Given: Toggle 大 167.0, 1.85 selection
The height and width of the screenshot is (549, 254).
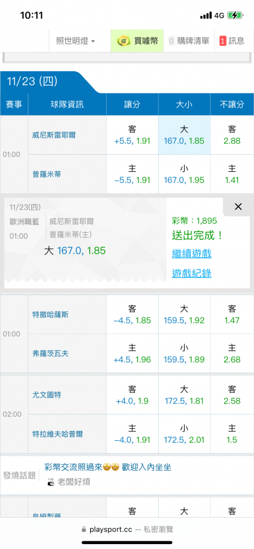Looking at the screenshot, I should (x=184, y=135).
